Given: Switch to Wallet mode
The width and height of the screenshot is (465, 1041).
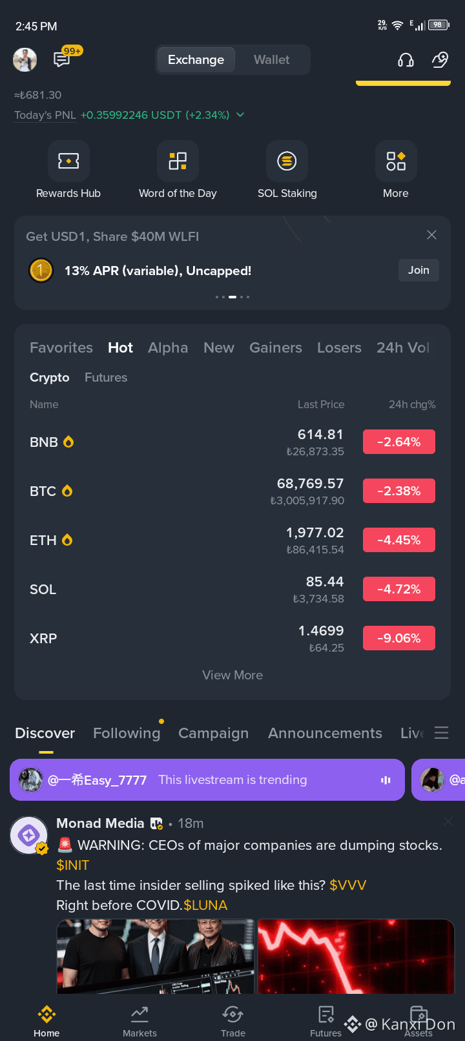Looking at the screenshot, I should (271, 59).
